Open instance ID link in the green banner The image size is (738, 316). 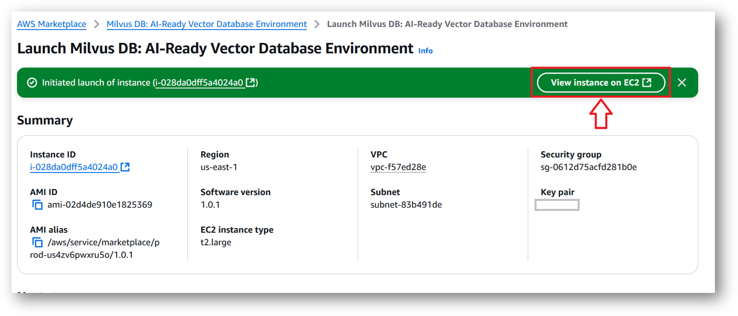[x=199, y=82]
